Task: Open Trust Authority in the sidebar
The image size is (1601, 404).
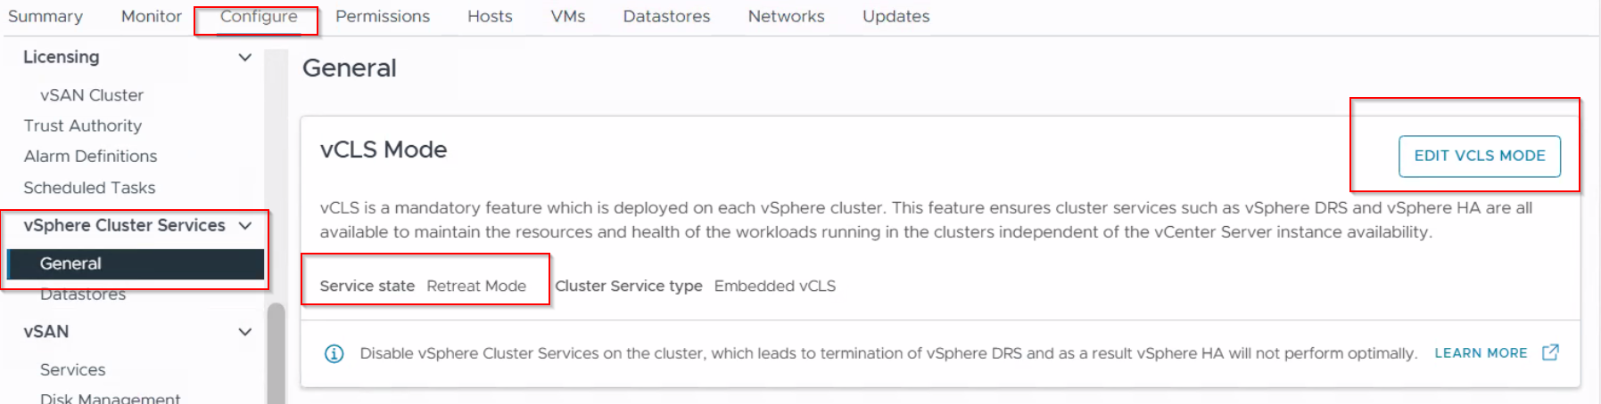Action: (x=83, y=126)
